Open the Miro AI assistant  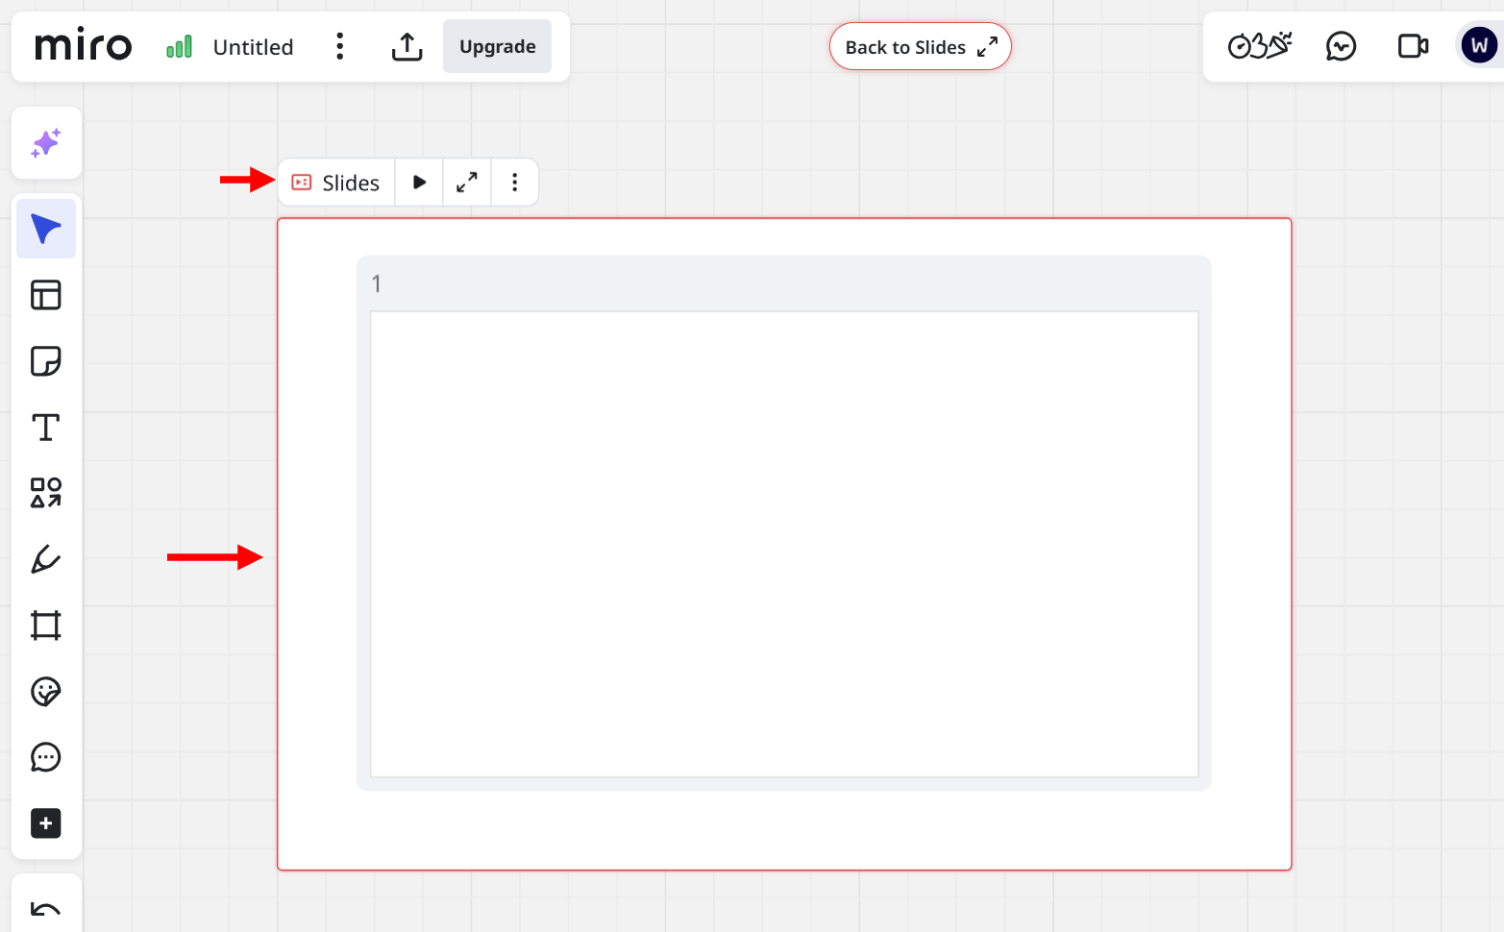(x=45, y=142)
